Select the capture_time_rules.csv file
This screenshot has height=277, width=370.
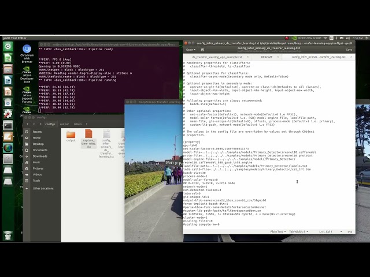coord(88,138)
